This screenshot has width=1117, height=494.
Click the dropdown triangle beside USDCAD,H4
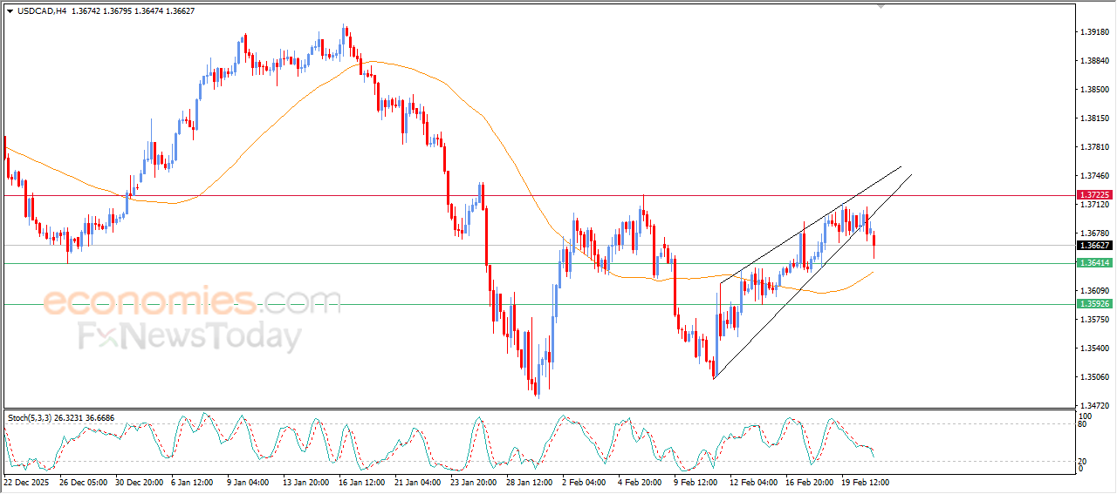10,10
